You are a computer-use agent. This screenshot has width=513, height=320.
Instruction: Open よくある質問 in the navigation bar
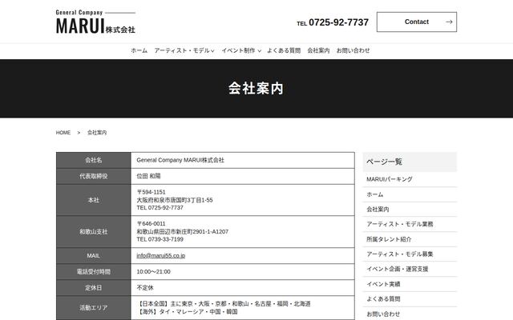(x=284, y=50)
